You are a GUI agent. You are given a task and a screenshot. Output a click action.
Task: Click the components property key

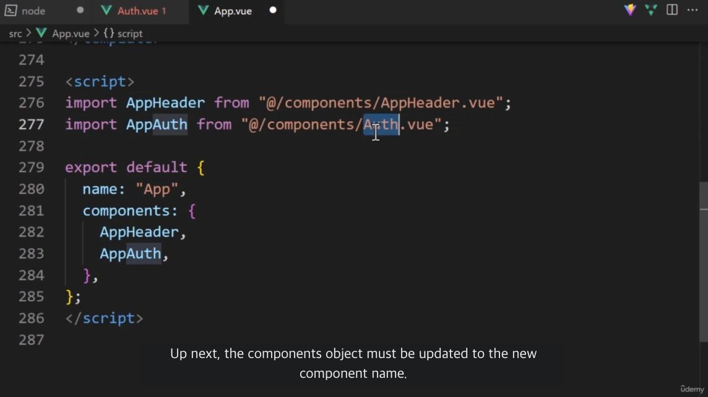126,211
